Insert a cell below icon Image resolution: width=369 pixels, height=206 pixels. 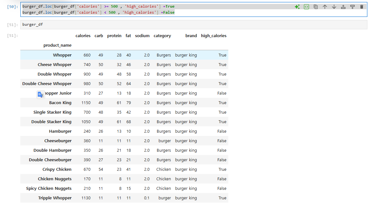point(352,7)
